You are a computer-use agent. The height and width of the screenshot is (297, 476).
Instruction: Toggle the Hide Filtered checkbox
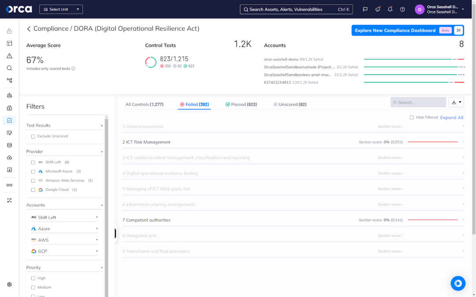pyautogui.click(x=412, y=117)
